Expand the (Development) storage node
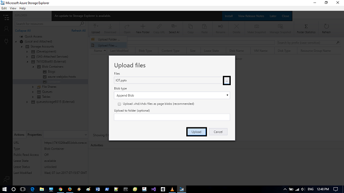Screen dimensions: 344x193 pyautogui.click(x=27, y=51)
